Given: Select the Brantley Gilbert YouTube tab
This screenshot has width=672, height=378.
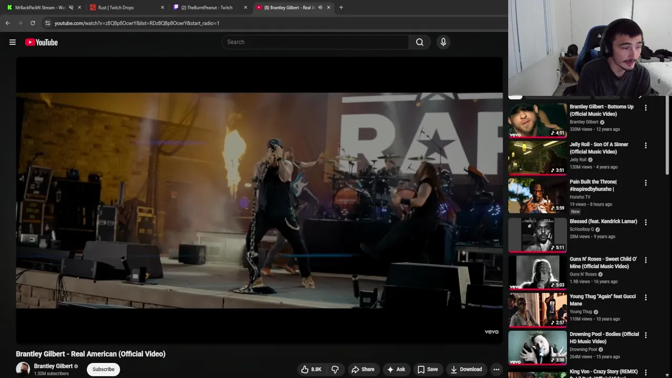Looking at the screenshot, I should coord(289,7).
